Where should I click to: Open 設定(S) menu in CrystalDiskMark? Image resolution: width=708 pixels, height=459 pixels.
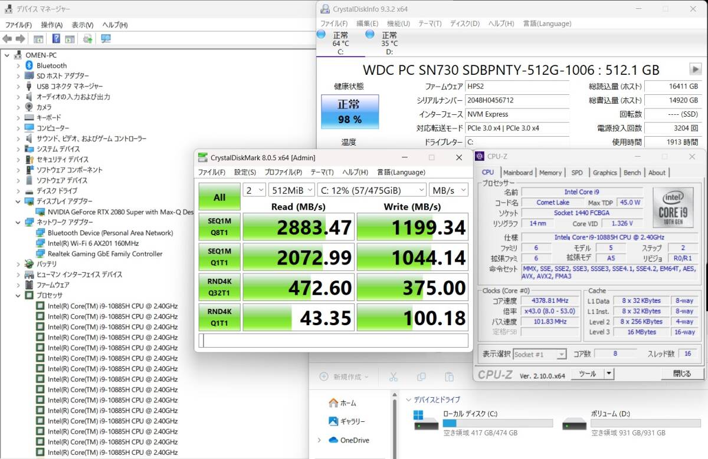(245, 172)
